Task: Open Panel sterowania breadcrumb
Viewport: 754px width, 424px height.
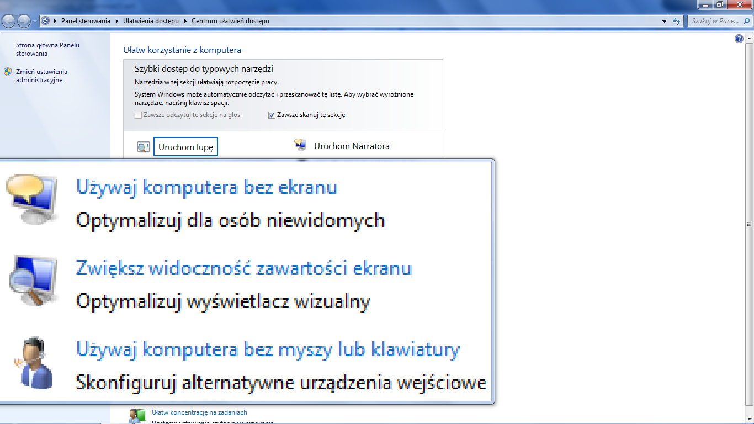Action: [x=85, y=21]
